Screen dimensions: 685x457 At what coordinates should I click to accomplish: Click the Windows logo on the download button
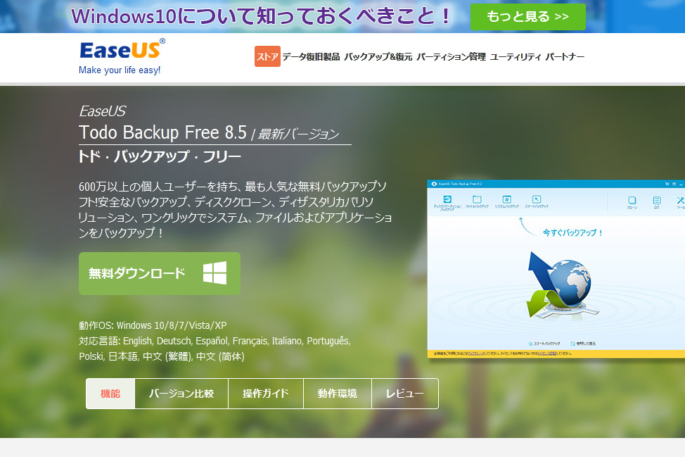[215, 273]
